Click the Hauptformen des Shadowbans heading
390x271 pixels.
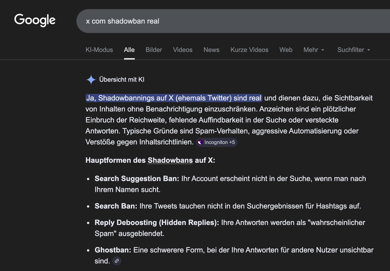pos(150,161)
